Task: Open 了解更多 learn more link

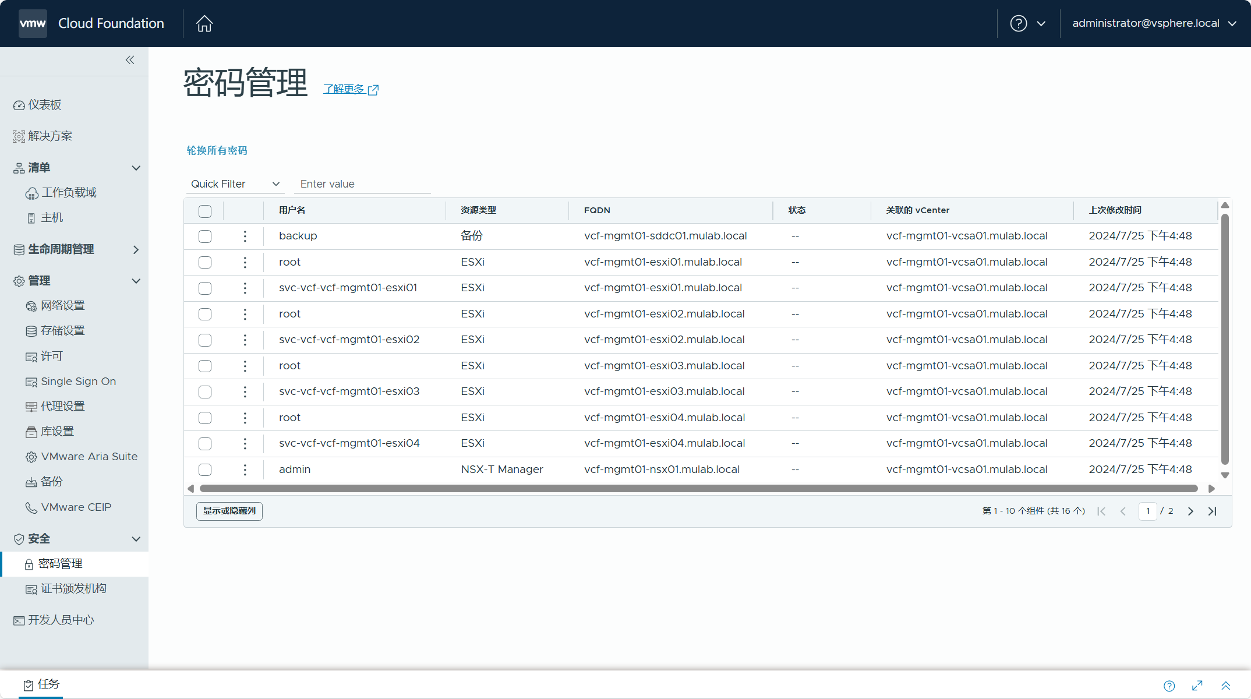Action: (351, 89)
